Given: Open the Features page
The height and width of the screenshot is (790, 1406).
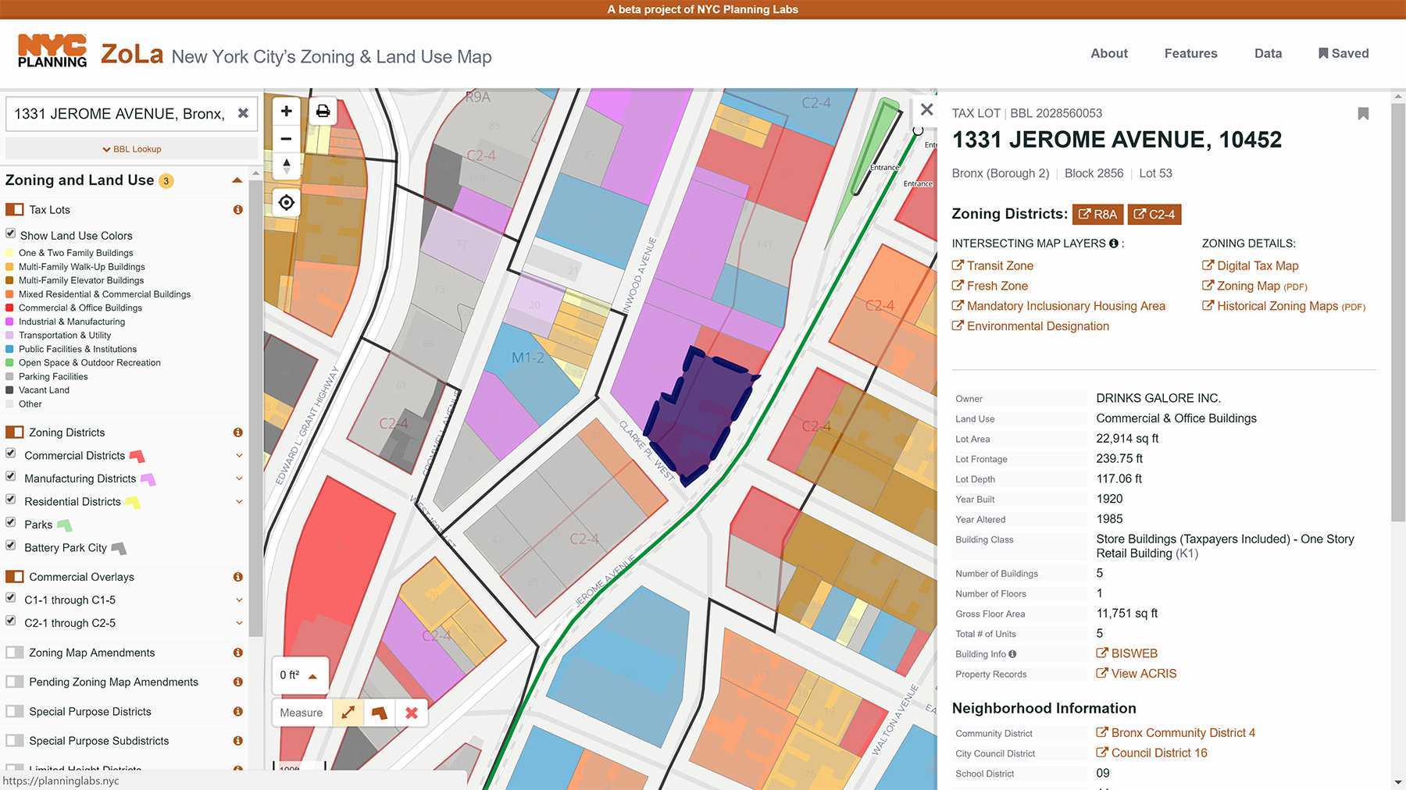Looking at the screenshot, I should coord(1190,53).
